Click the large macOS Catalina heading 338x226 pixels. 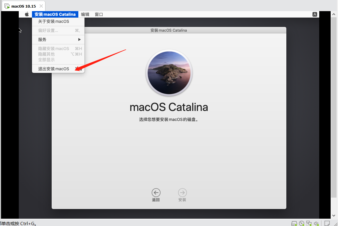click(x=169, y=107)
